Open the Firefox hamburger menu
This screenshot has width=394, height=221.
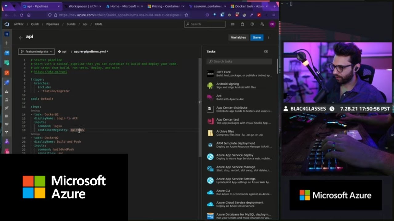coord(274,15)
